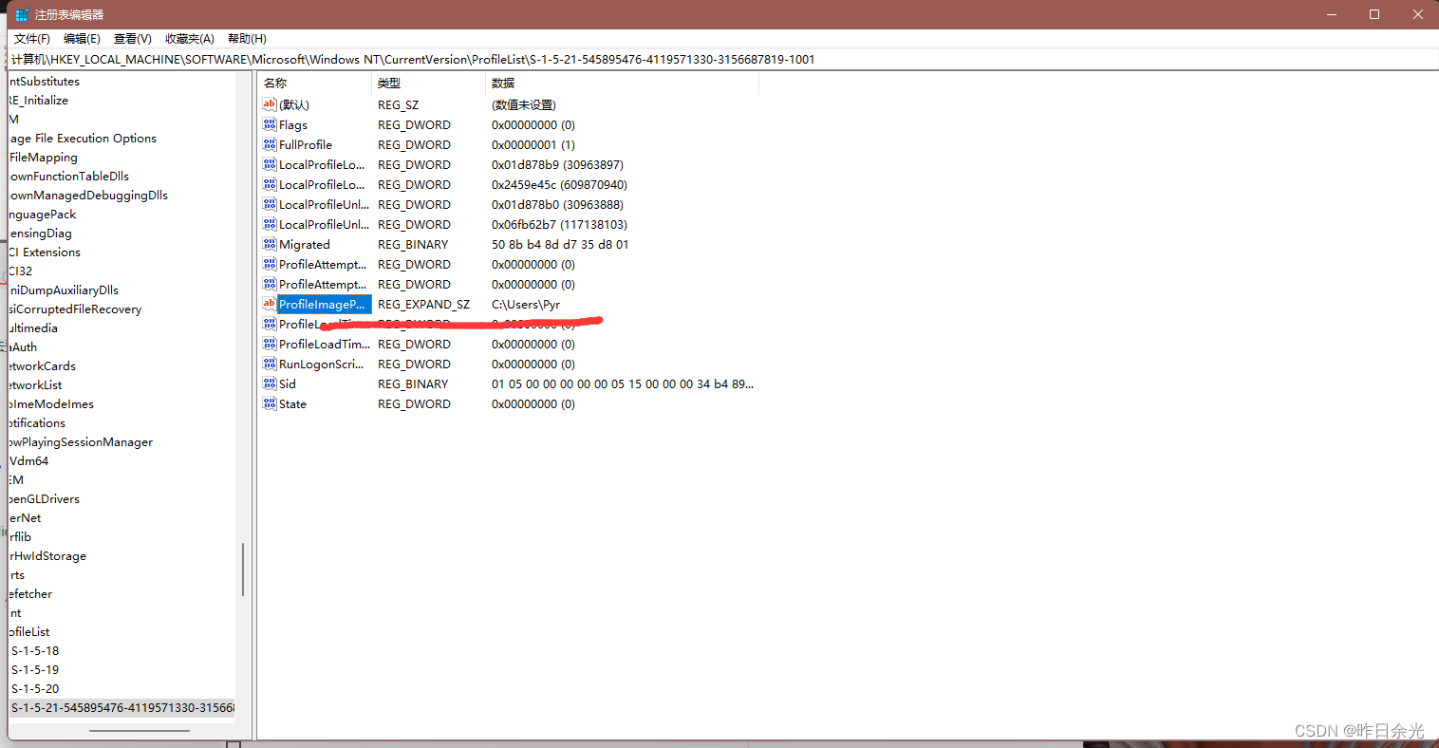Screen dimensions: 1439x748
Task: Click the icon of the Sid value
Action: point(270,383)
